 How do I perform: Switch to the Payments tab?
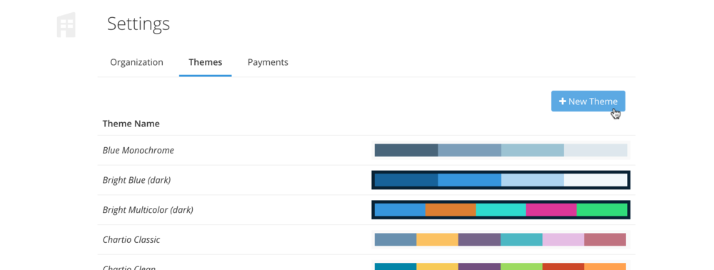click(x=268, y=62)
